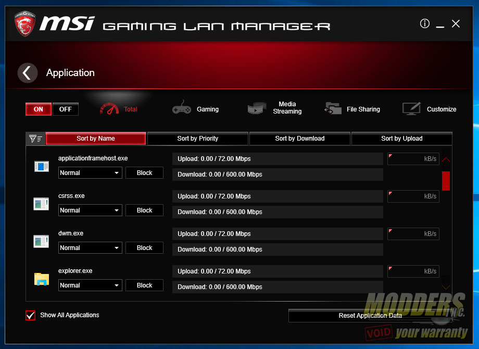This screenshot has height=349, width=479.
Task: Click the csrss.exe name text
Action: pos(71,196)
